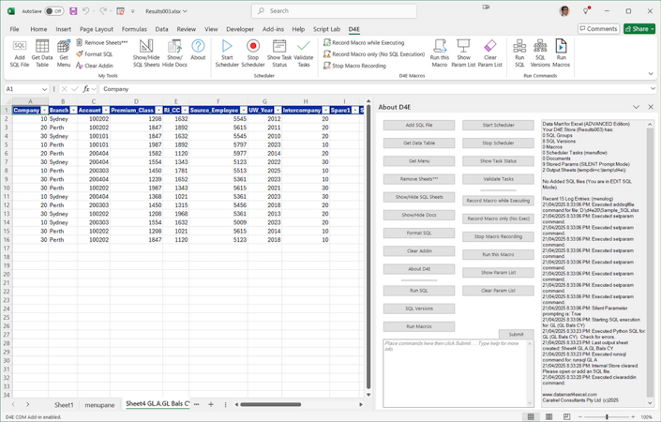Click Run this Macro ribbon icon
This screenshot has width=661, height=422.
click(440, 53)
